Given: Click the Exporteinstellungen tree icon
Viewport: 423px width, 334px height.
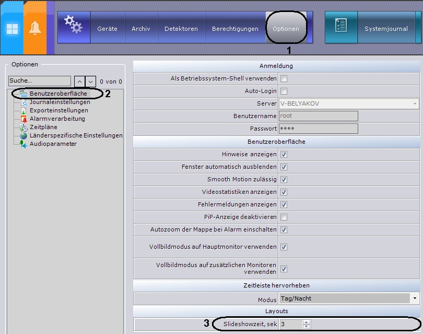Looking at the screenshot, I should coord(23,111).
